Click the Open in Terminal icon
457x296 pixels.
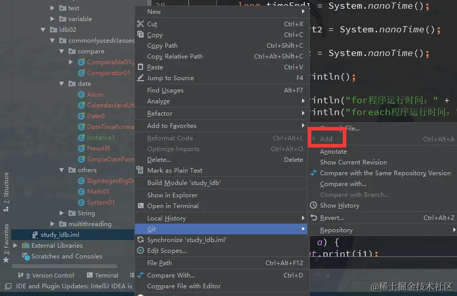[x=140, y=206]
